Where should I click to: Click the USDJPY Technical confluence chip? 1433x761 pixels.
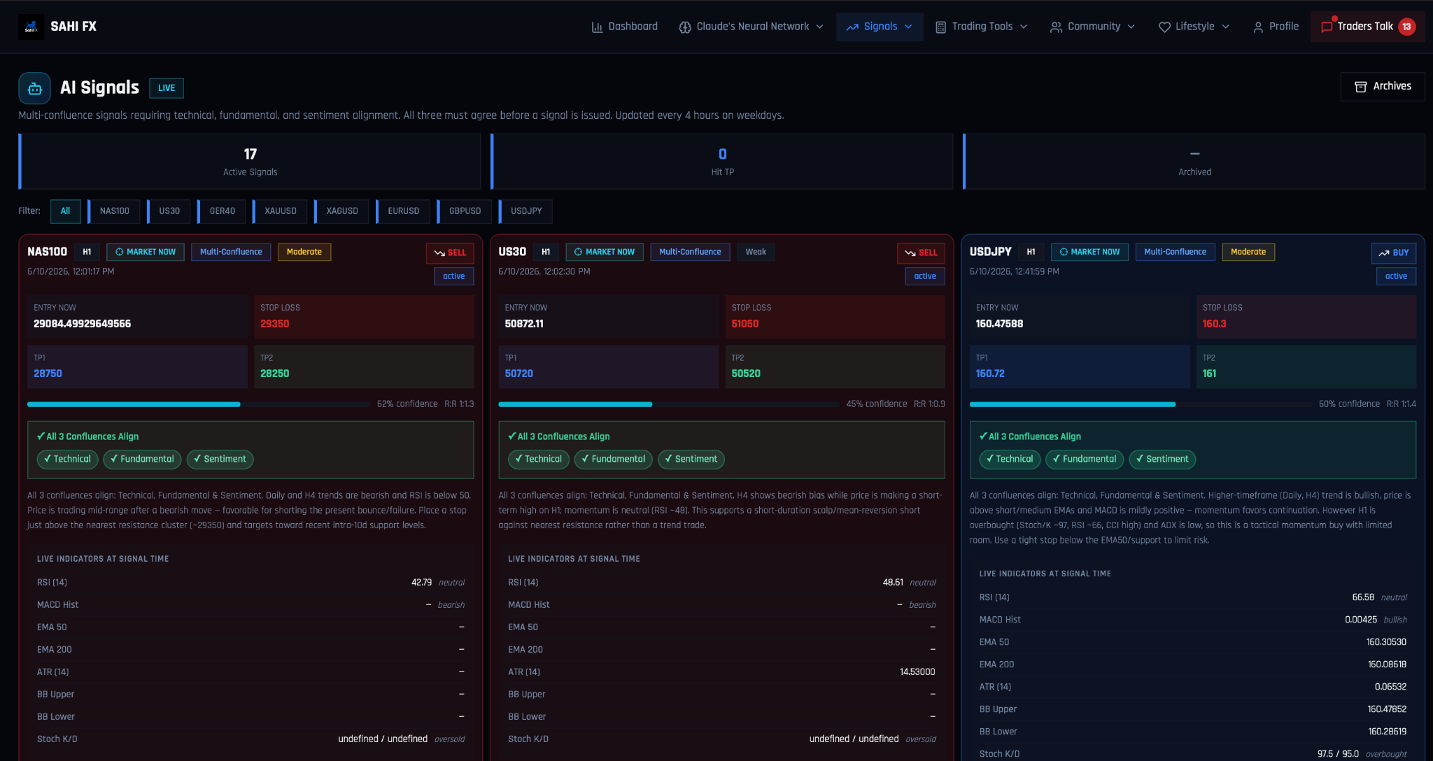coord(1010,460)
